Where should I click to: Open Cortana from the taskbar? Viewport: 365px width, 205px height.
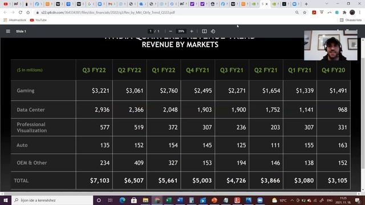click(x=99, y=200)
